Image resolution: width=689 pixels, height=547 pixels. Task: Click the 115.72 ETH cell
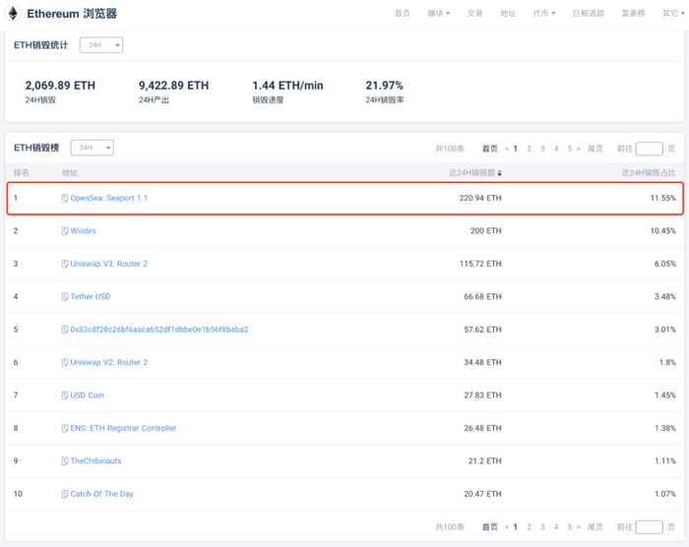480,264
